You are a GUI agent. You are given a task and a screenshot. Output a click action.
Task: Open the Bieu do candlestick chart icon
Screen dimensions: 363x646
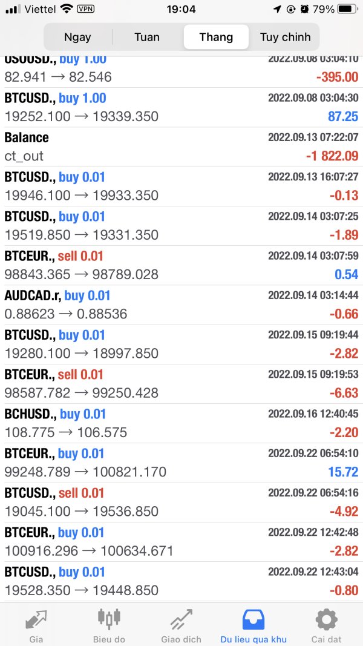(x=109, y=619)
